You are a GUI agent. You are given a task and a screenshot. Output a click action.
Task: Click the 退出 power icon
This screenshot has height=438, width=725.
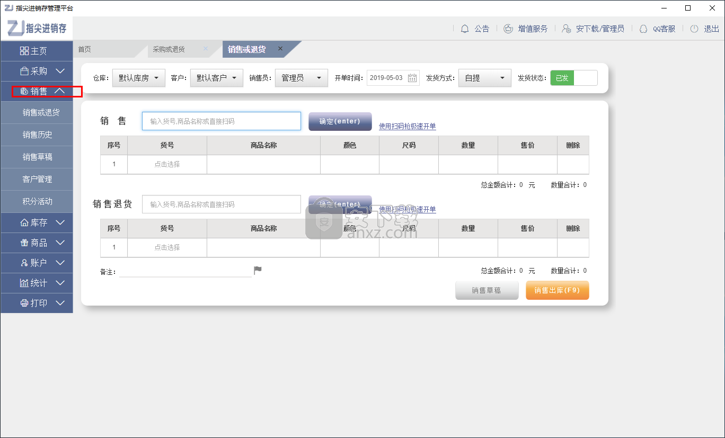click(694, 29)
